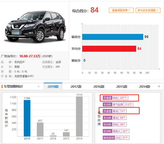
Task: Switch to the 2014款 tab
Action: coord(145,87)
